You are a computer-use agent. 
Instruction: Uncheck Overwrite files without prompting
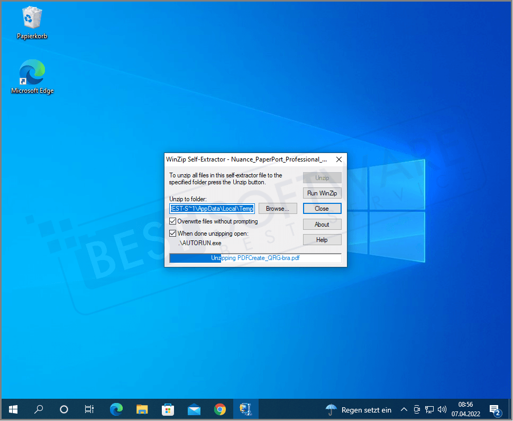[172, 221]
